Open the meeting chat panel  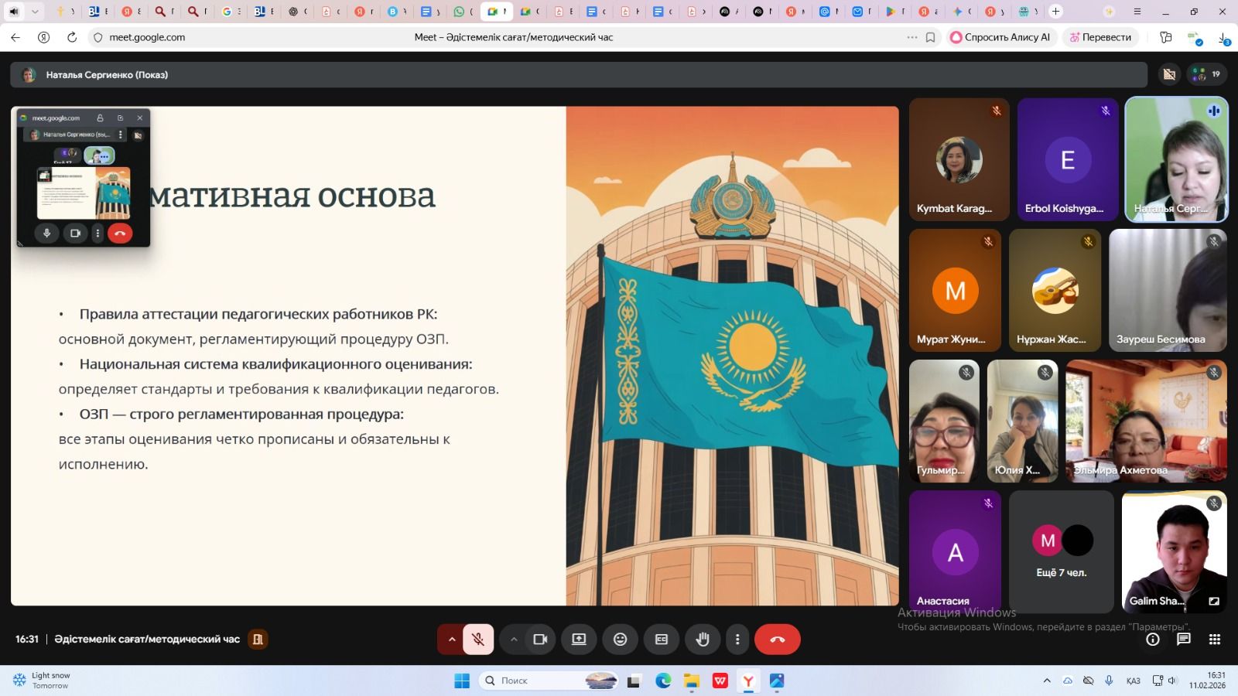[1183, 640]
